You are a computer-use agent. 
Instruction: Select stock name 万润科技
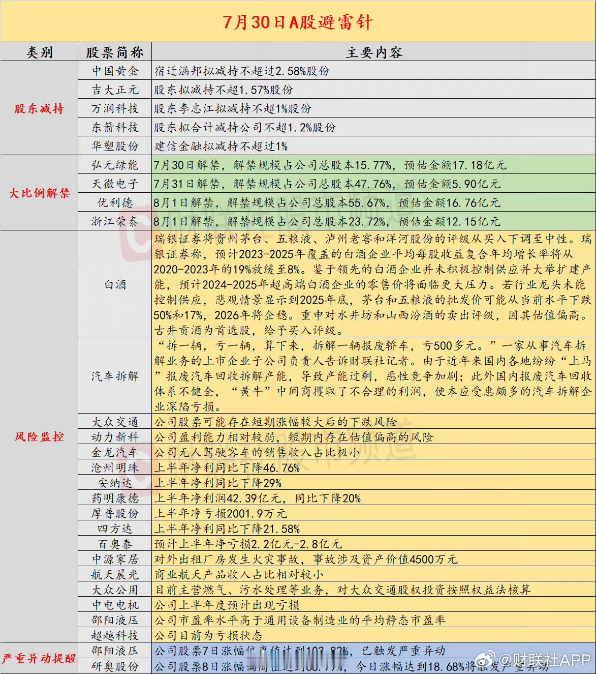pyautogui.click(x=115, y=108)
